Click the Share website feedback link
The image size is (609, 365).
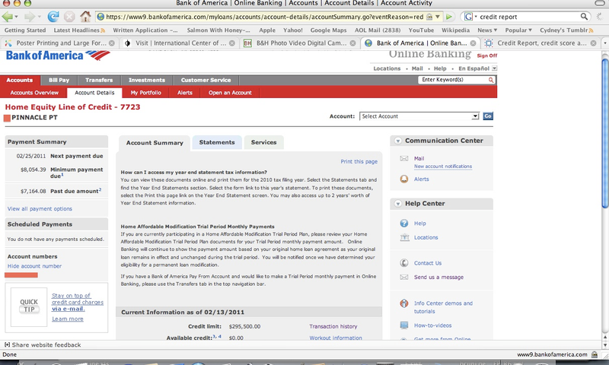click(43, 344)
